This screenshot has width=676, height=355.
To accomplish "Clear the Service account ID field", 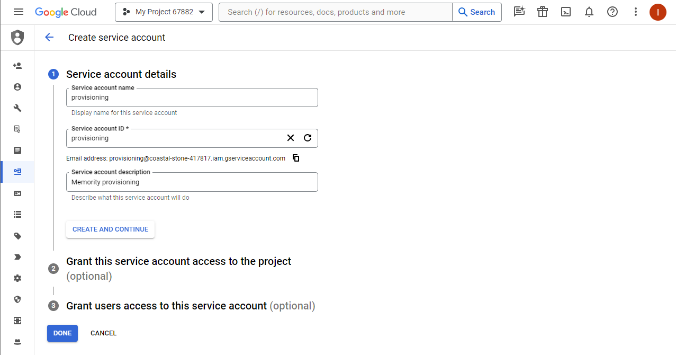I will 290,138.
